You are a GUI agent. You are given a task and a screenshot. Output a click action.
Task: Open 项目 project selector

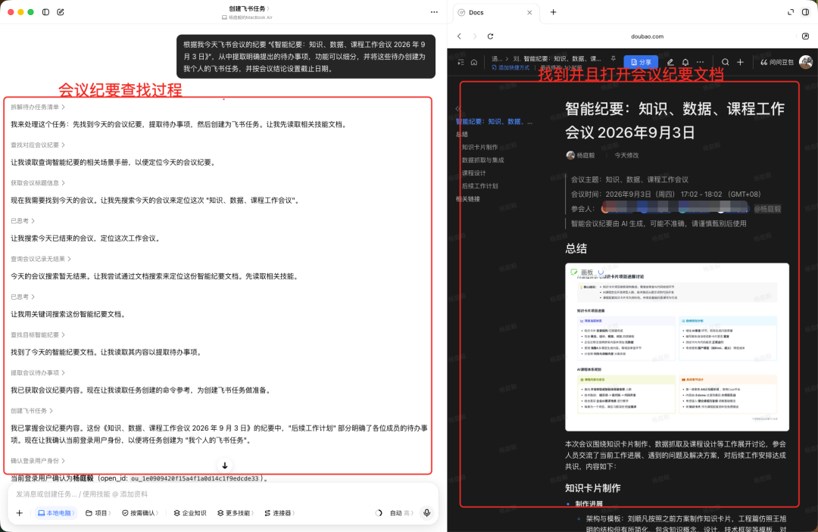98,513
